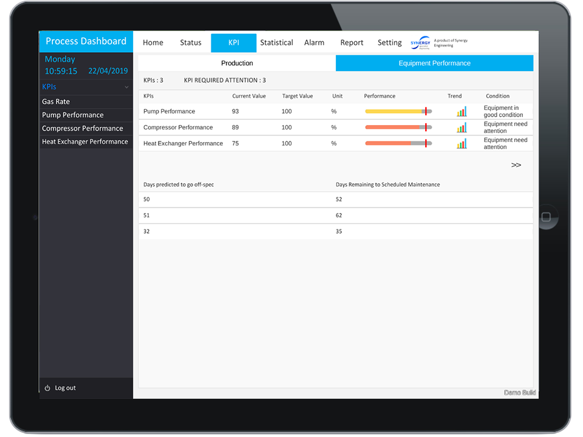Viewport: 583px width, 437px height.
Task: Open Pump Performance trend chart icon
Action: click(x=462, y=112)
